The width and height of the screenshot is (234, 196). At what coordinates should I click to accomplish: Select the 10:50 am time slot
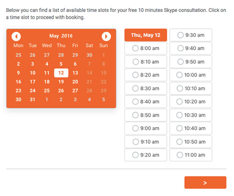(x=191, y=142)
